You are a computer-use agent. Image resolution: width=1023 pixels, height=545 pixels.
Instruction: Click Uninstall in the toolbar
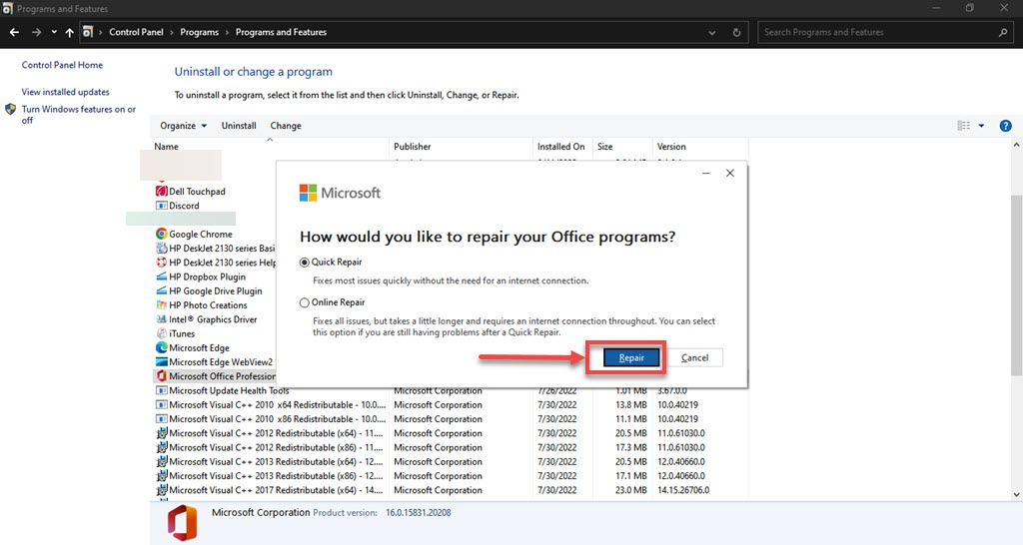pyautogui.click(x=239, y=126)
